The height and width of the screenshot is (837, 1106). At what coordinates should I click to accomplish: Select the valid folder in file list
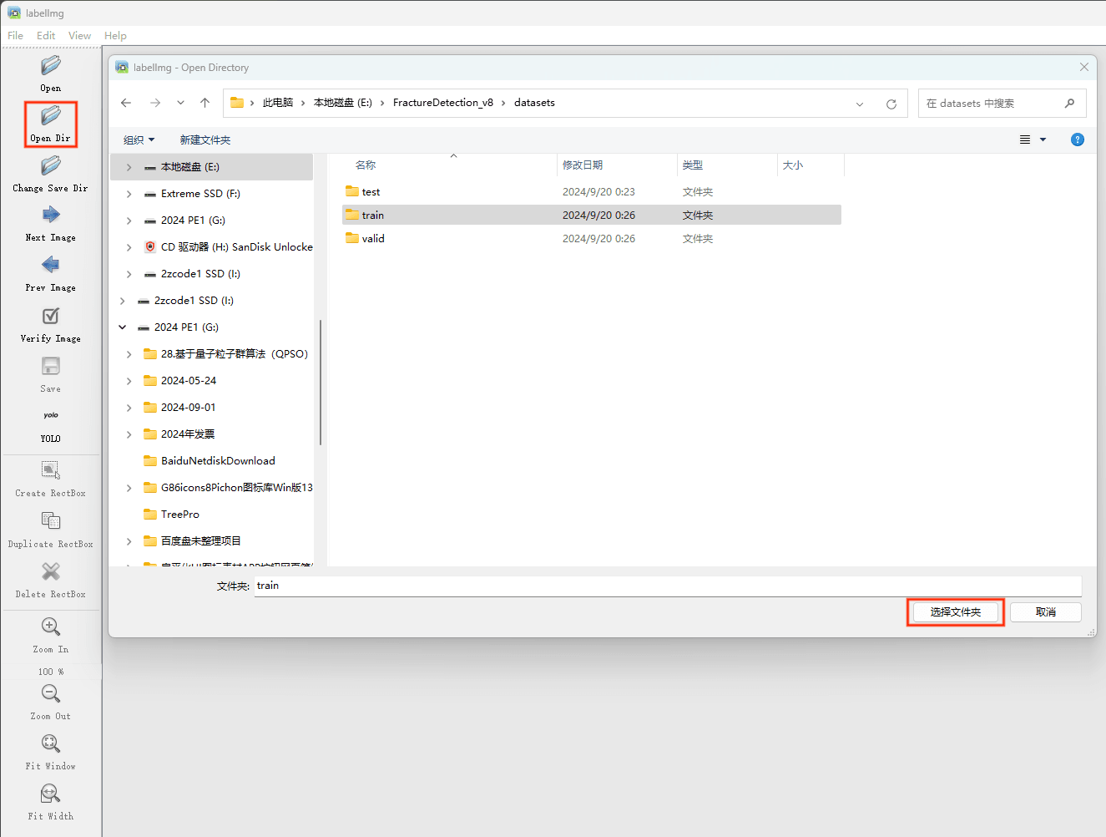pyautogui.click(x=373, y=239)
